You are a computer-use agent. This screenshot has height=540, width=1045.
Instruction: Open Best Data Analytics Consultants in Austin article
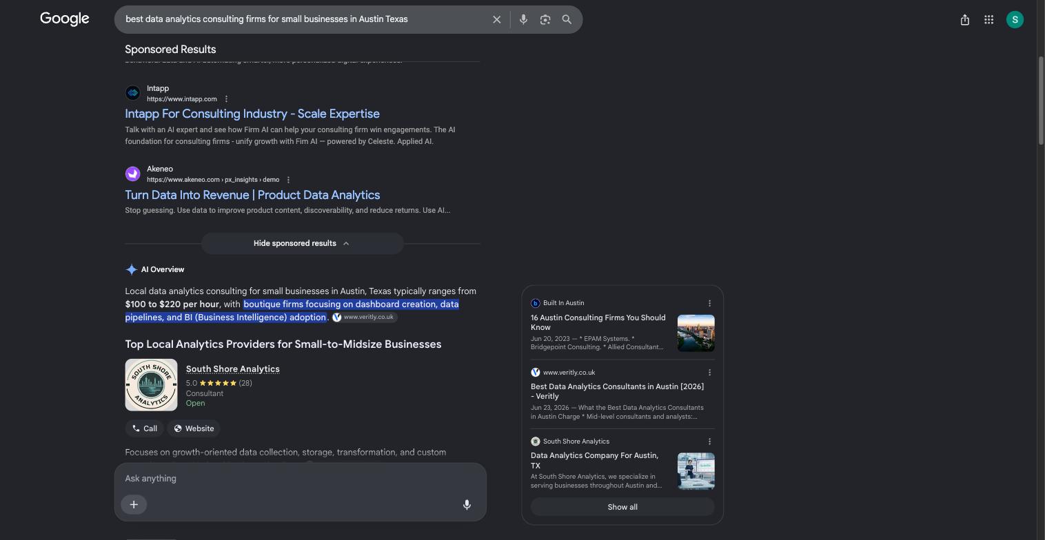click(x=618, y=391)
